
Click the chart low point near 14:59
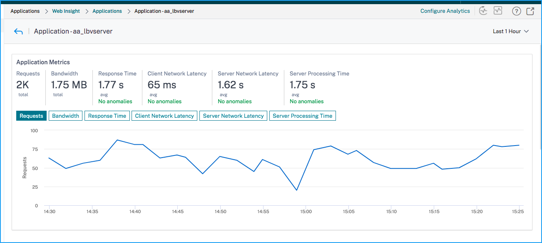[297, 190]
